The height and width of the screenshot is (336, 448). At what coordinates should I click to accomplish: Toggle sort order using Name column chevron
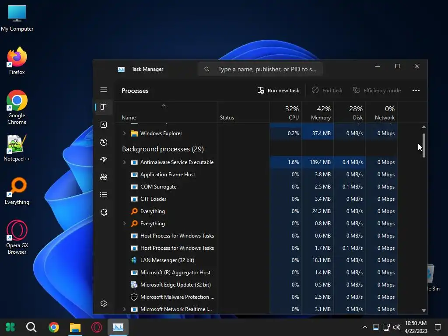pos(164,106)
